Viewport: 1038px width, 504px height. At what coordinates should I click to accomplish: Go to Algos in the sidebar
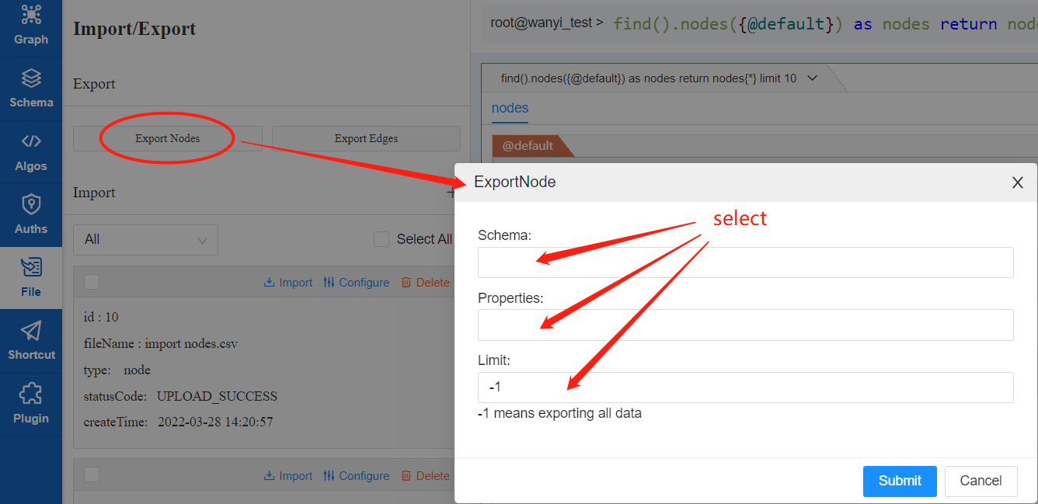tap(31, 152)
